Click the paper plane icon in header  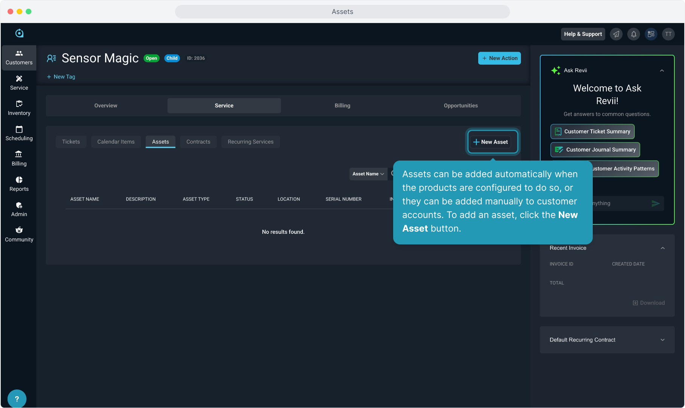click(x=616, y=34)
